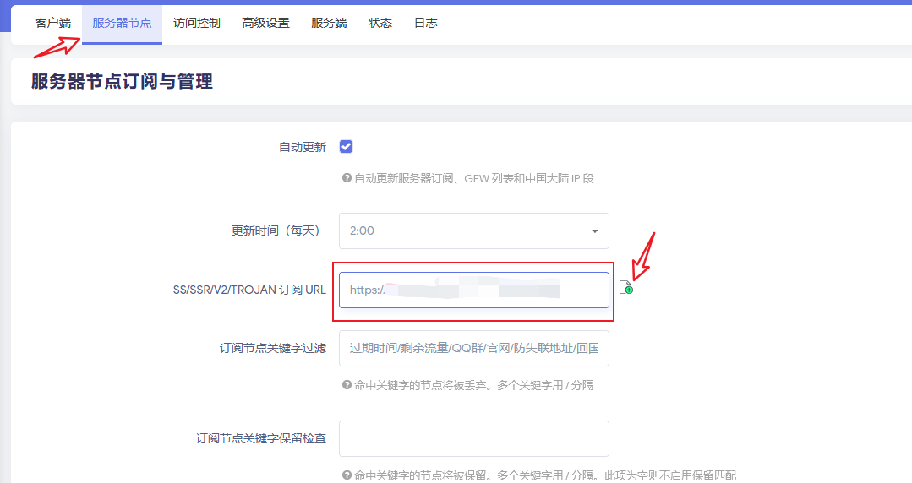Viewport: 912px width, 483px height.
Task: Click the SS/SSR/V2/TROJAN 订阅 URL label
Action: (x=249, y=290)
